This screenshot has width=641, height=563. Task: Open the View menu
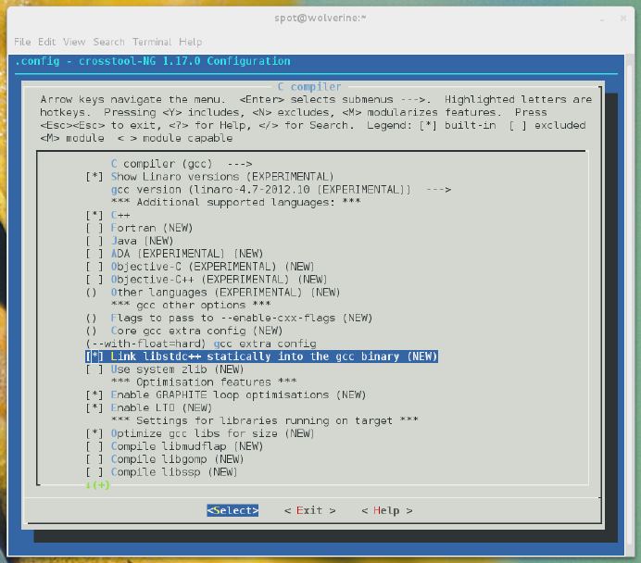click(x=74, y=42)
